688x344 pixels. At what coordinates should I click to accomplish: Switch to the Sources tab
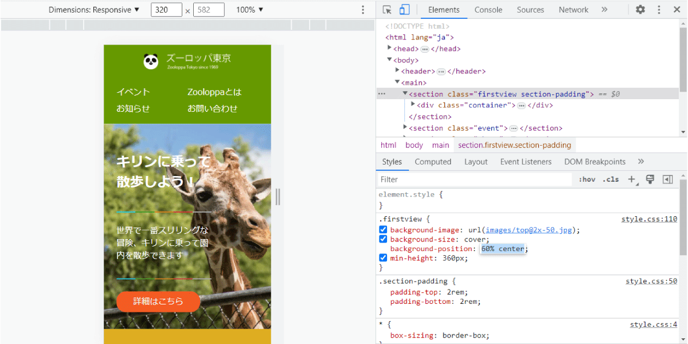pos(530,10)
